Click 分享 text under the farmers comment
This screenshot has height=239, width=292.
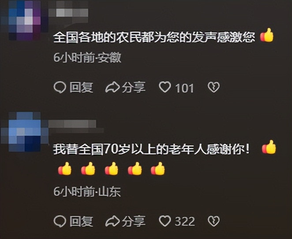click(x=134, y=87)
